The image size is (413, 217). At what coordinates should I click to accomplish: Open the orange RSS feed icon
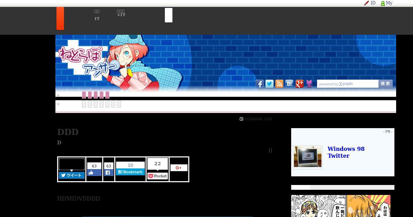tap(279, 84)
